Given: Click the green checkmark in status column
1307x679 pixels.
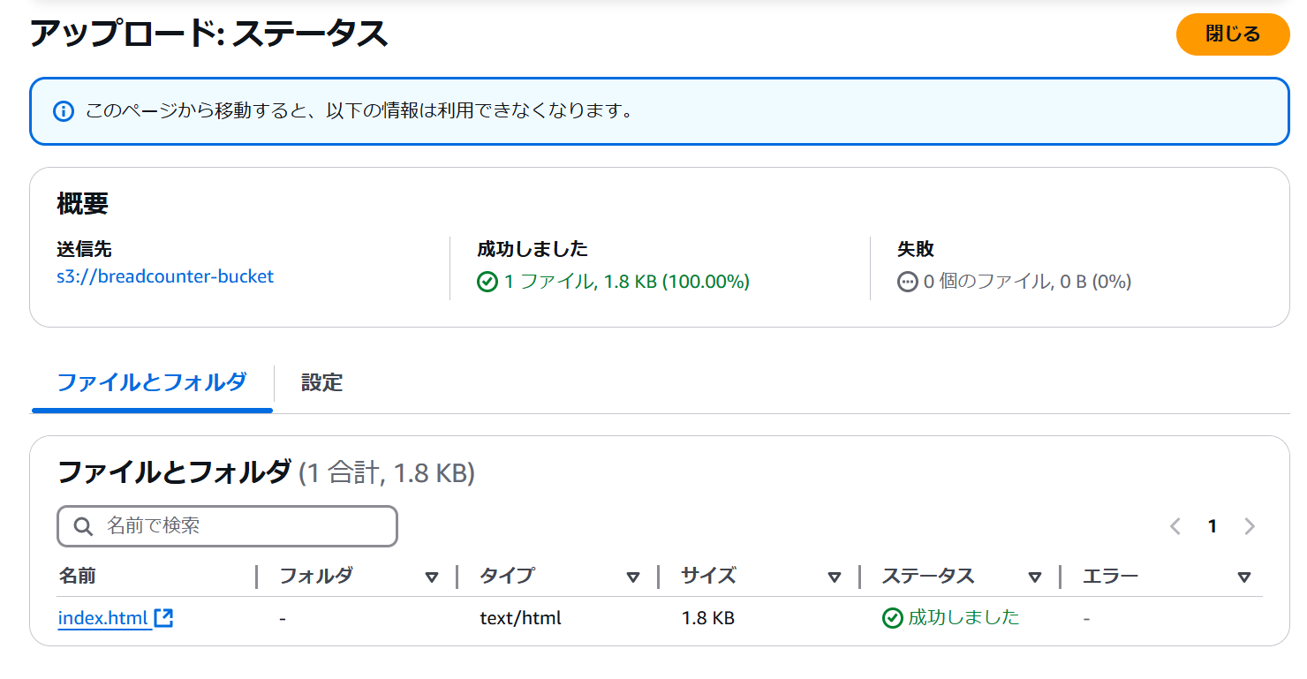Looking at the screenshot, I should pos(893,618).
